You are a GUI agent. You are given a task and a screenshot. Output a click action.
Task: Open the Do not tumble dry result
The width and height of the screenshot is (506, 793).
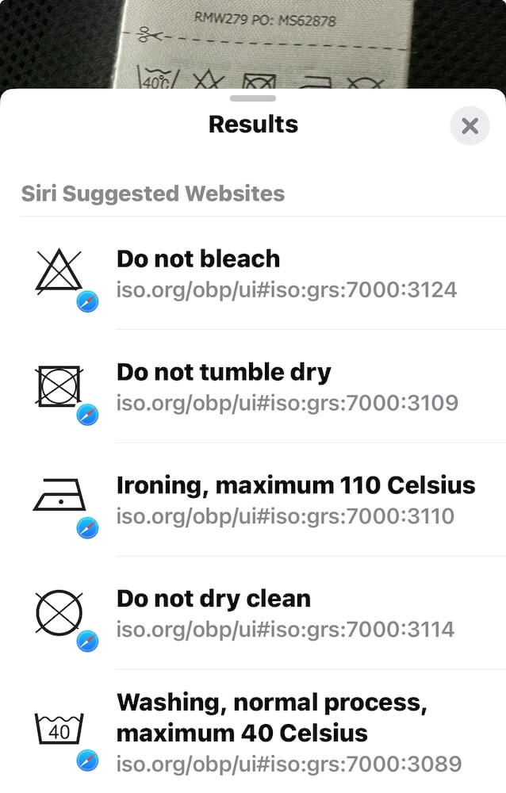click(224, 373)
